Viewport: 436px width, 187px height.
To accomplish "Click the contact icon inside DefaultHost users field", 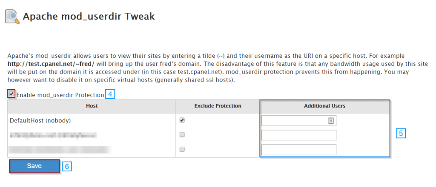I will (x=330, y=121).
